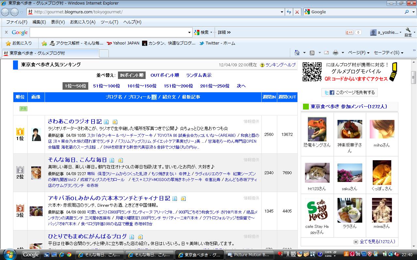The image size is (417, 260).
Task: Click the IME 般 conversion mode indicator
Action: tap(294, 254)
